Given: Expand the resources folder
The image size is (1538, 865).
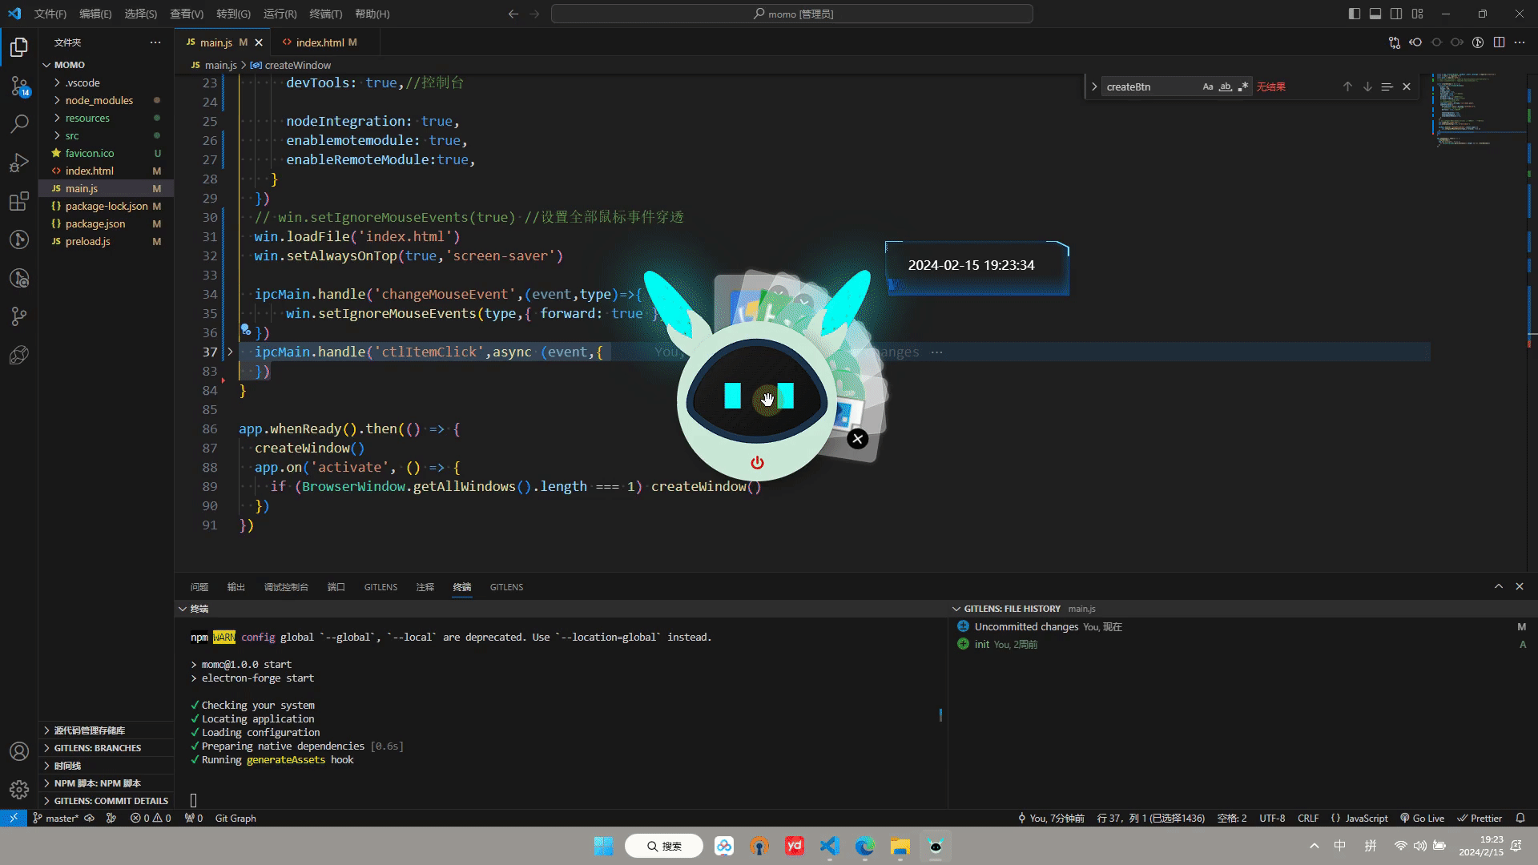Looking at the screenshot, I should point(87,118).
